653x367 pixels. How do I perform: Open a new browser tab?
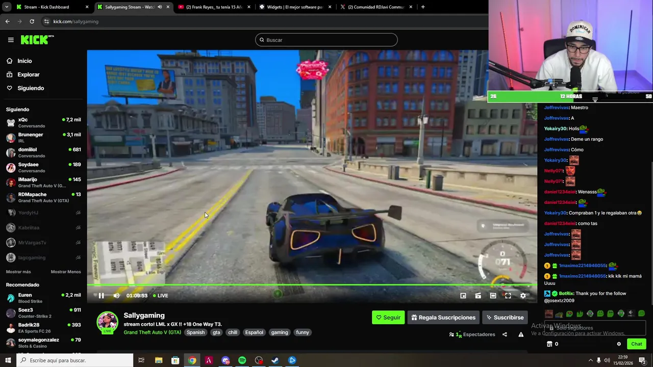423,7
